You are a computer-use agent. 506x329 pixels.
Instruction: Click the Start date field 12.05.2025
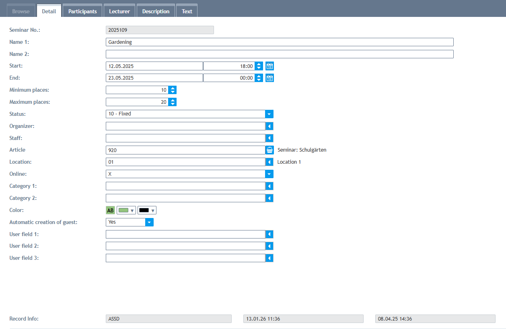point(154,66)
